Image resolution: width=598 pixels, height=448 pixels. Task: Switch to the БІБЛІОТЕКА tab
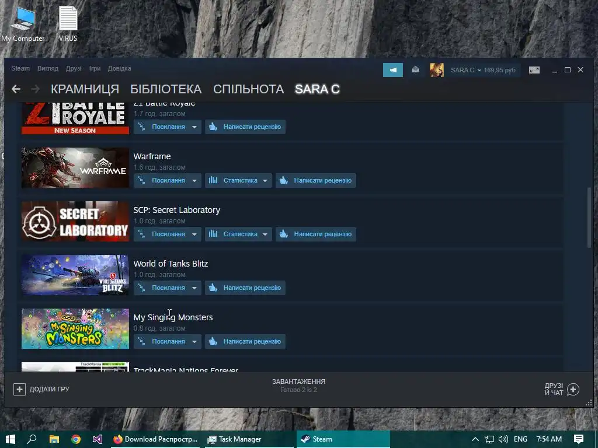(166, 89)
